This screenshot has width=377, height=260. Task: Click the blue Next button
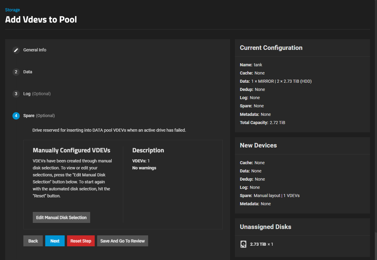pos(55,241)
